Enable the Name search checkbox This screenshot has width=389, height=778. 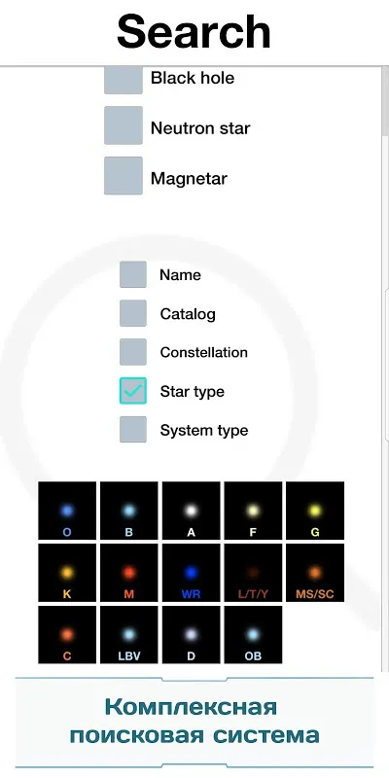click(133, 274)
